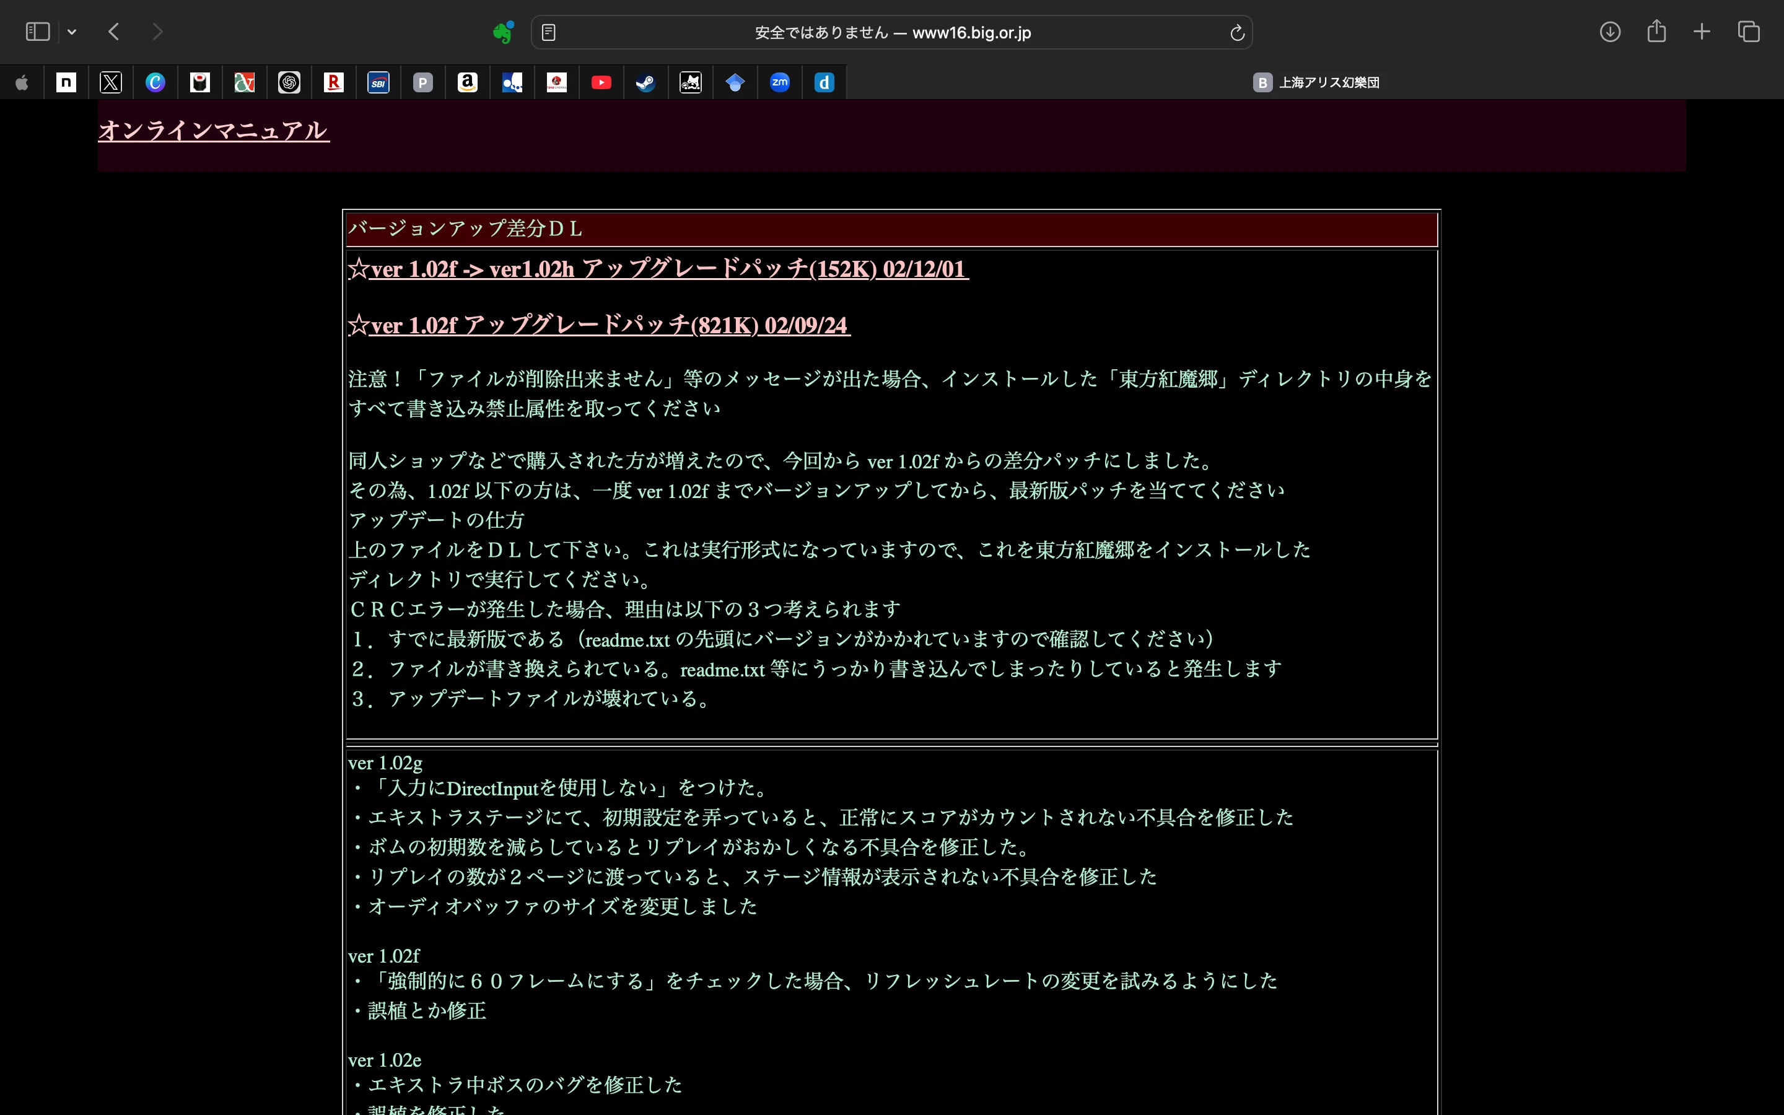Show the downloads list
Screen dimensions: 1784x1115
coord(1610,32)
